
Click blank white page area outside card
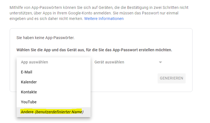(x=147, y=107)
